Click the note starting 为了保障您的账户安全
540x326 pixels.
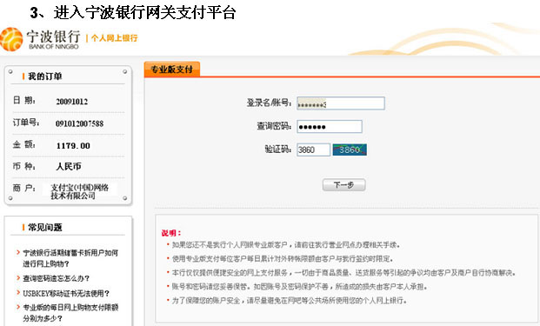[290, 301]
